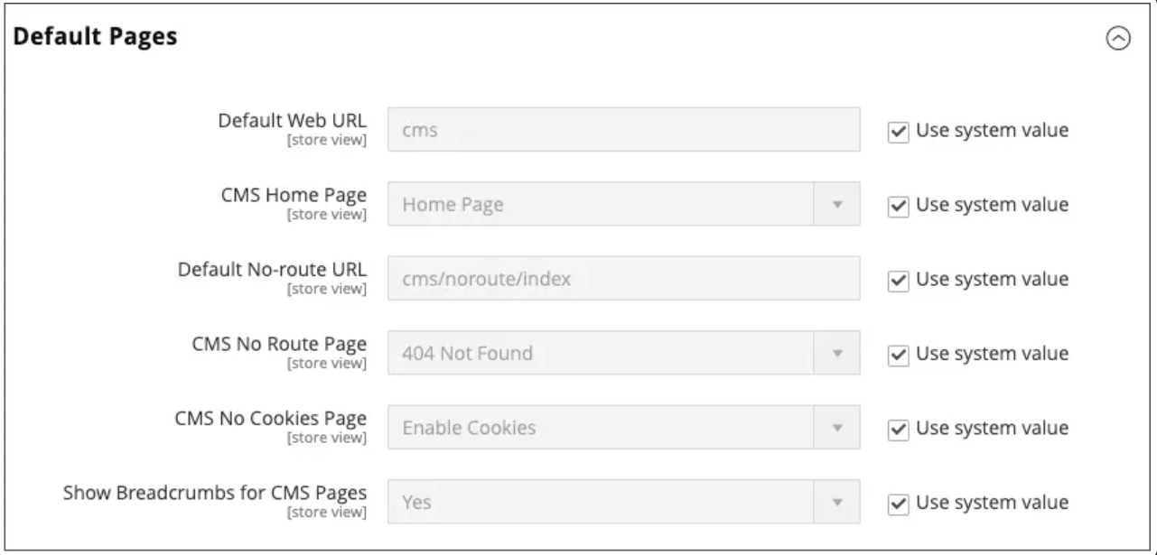
Task: Uncheck Use system value for CMS No Cookies Page
Action: coord(898,428)
